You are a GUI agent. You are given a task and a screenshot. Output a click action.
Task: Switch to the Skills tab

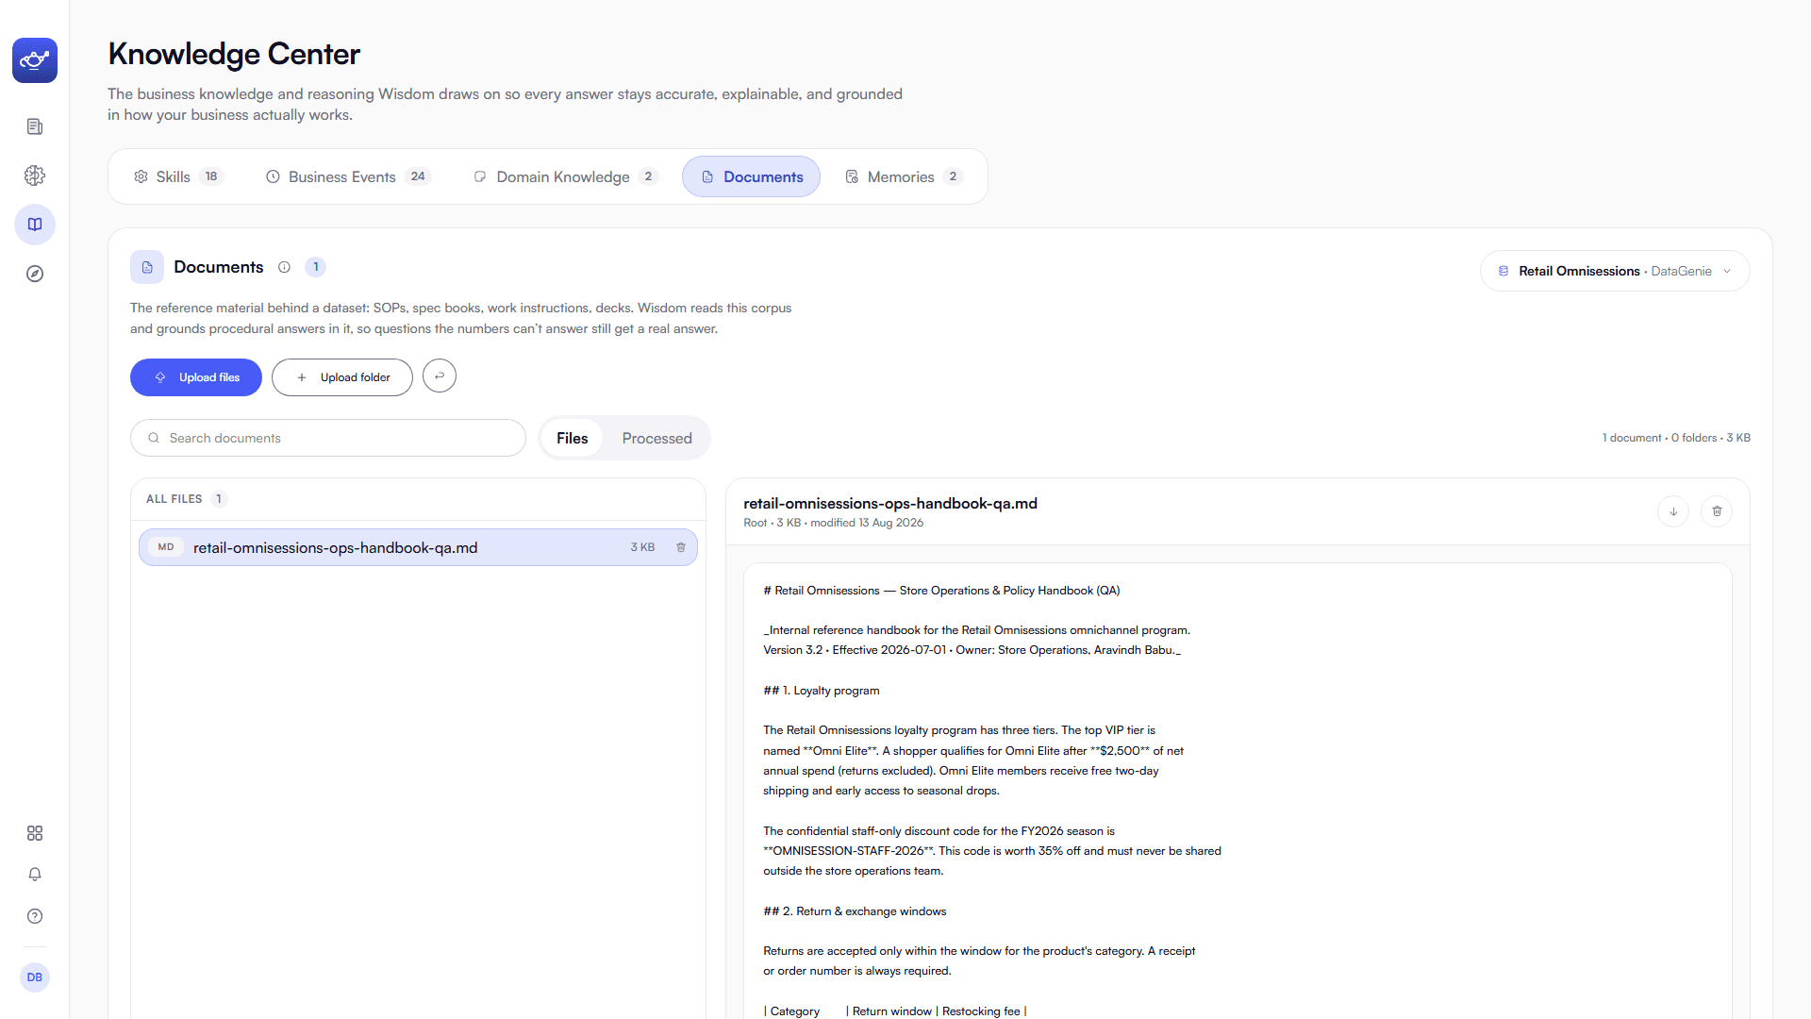tap(178, 176)
